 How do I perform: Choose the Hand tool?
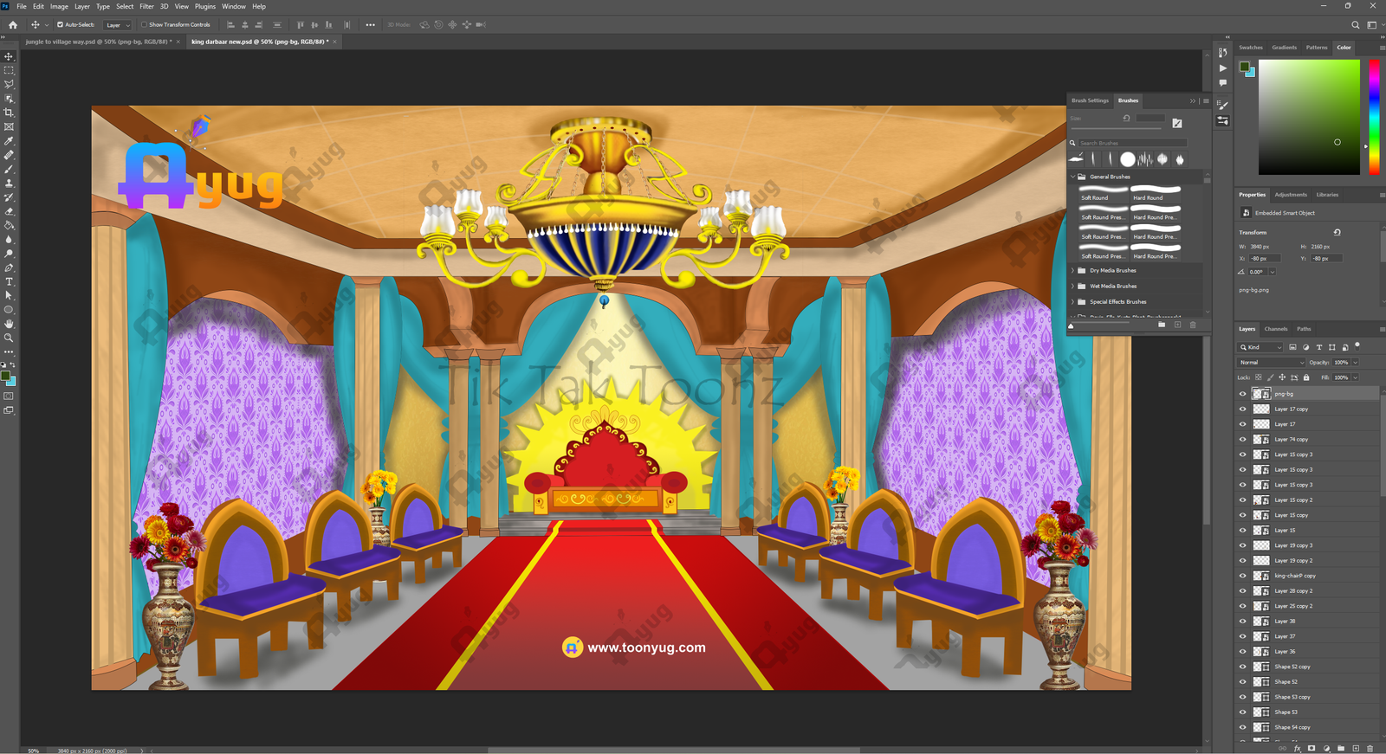pos(10,324)
